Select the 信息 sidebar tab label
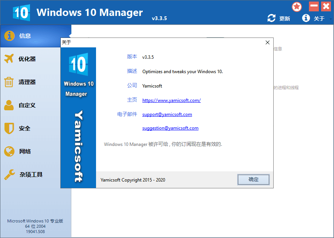The height and width of the screenshot is (238, 334). 25,36
